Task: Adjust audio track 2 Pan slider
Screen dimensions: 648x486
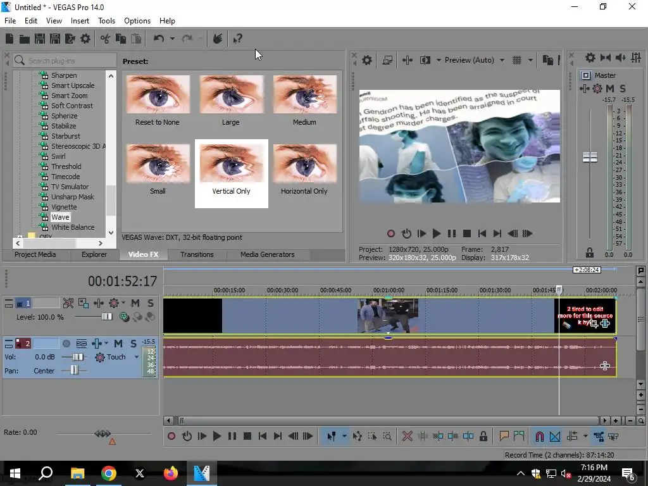Action: coord(74,370)
